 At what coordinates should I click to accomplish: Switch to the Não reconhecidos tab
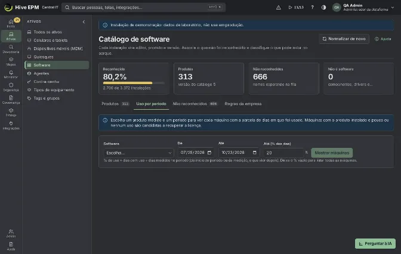[195, 104]
